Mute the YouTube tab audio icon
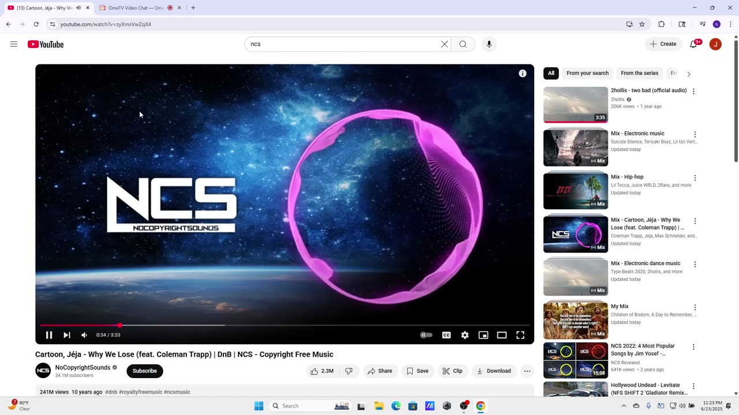 tap(79, 8)
